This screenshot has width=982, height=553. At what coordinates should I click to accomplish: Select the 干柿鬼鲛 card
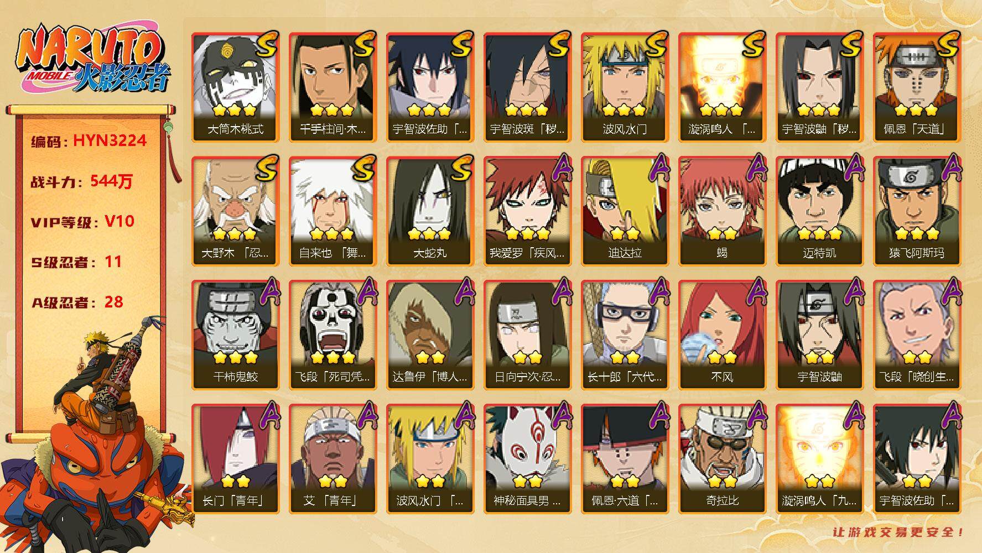235,335
